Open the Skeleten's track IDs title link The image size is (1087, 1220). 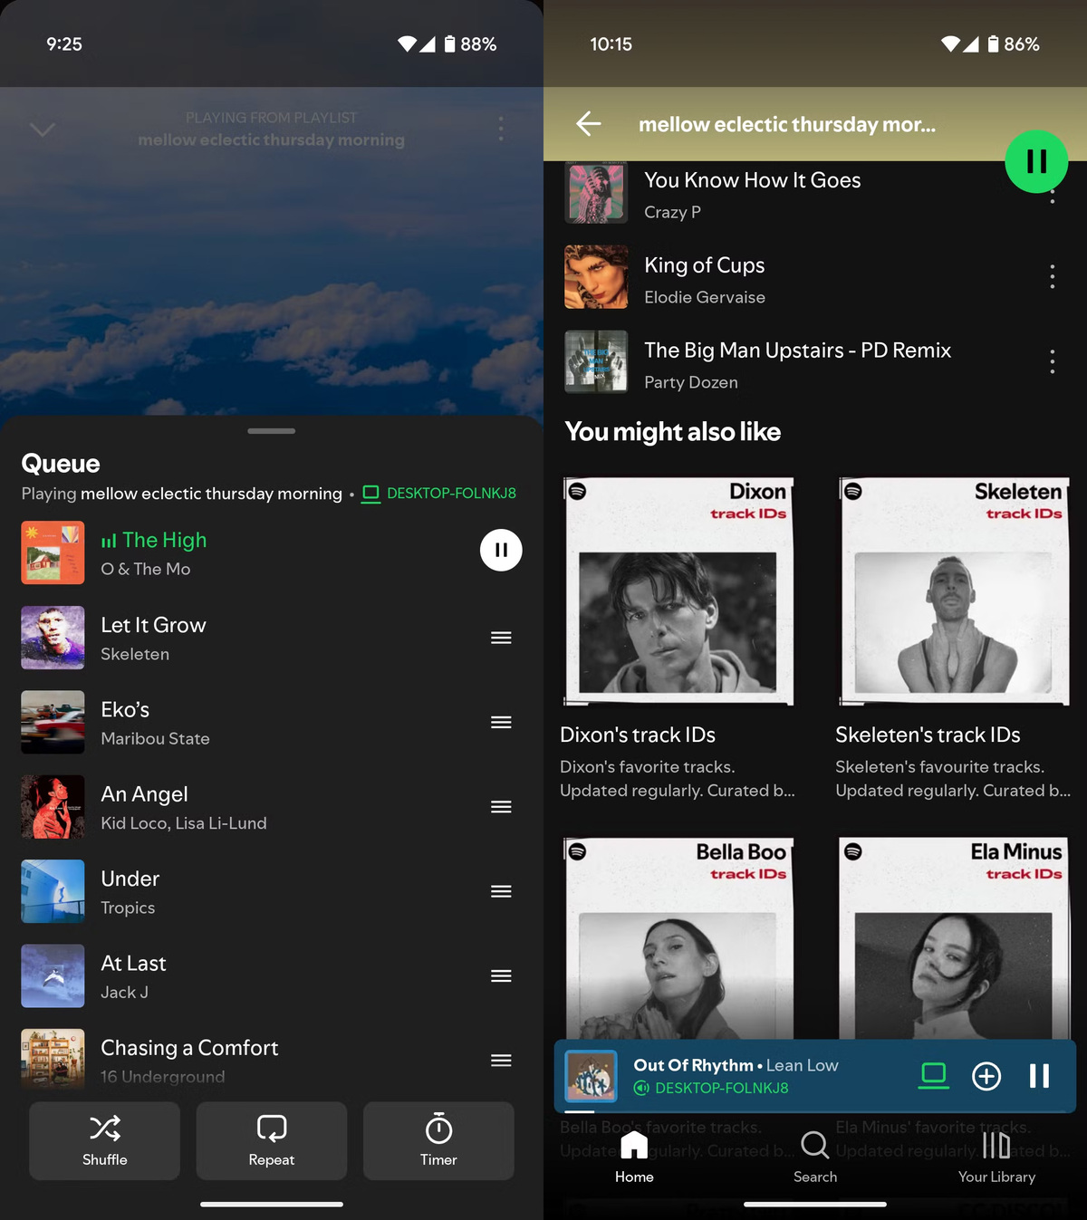point(928,735)
